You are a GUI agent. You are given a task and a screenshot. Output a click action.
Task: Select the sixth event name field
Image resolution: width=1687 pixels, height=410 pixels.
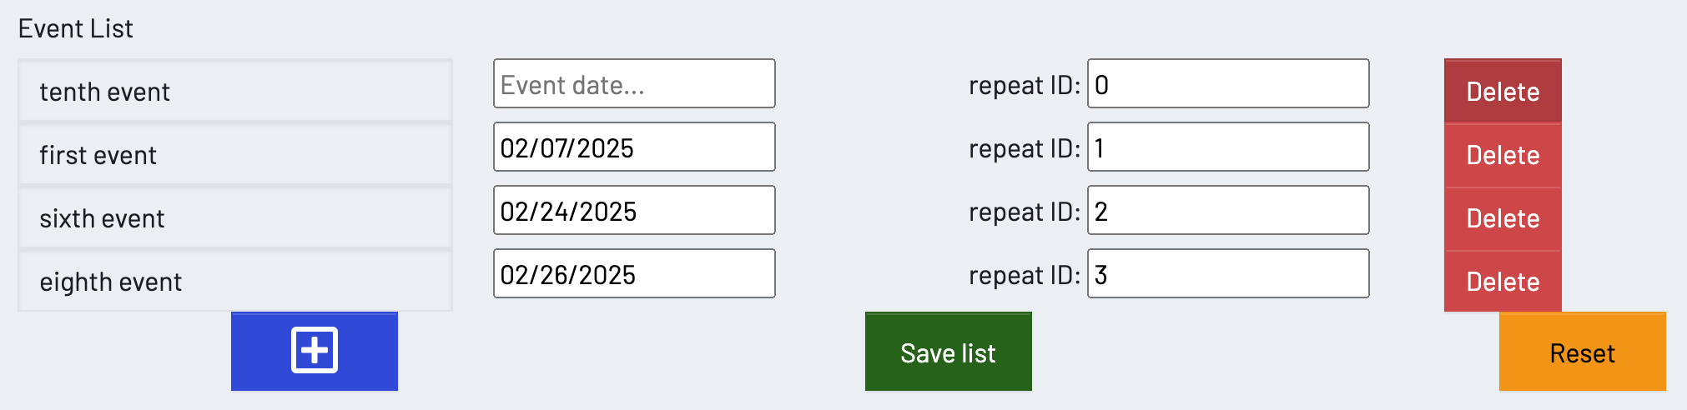(x=235, y=217)
